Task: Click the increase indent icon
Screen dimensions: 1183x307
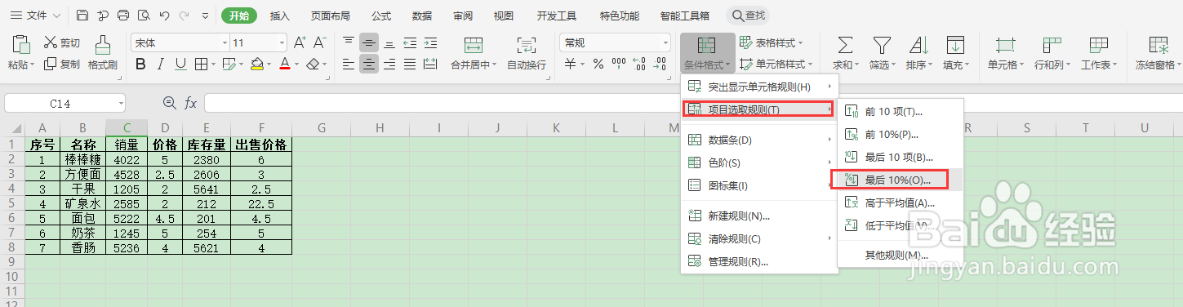Action: [429, 42]
